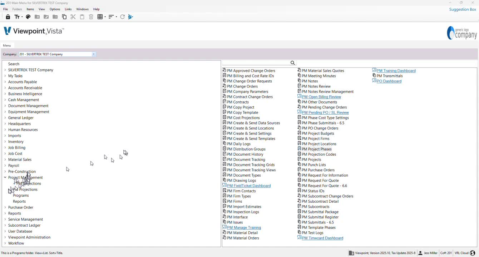This screenshot has height=257, width=479.
Task: Click the refresh icon in toolbar
Action: click(122, 17)
